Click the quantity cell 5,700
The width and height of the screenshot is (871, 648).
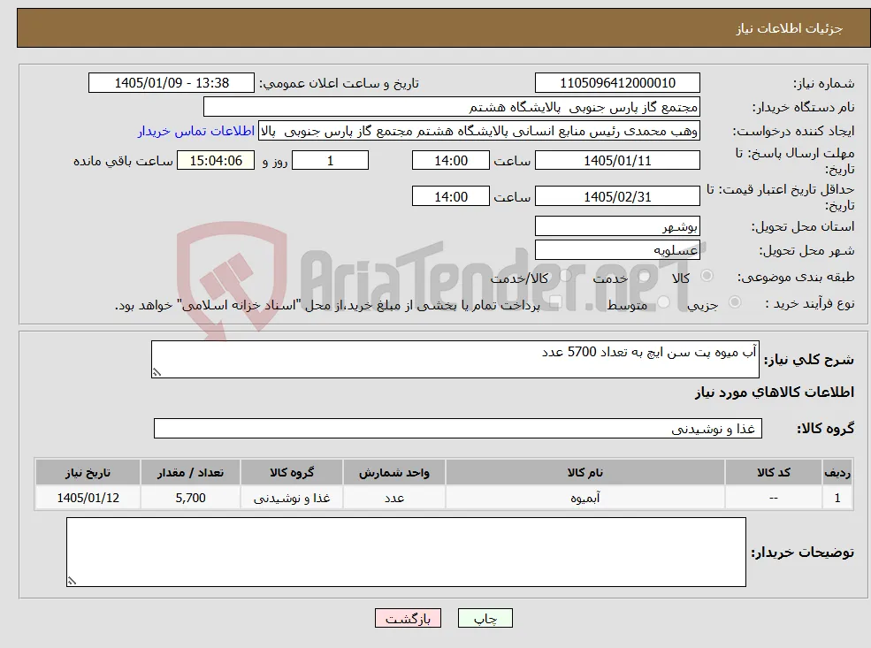click(x=190, y=498)
